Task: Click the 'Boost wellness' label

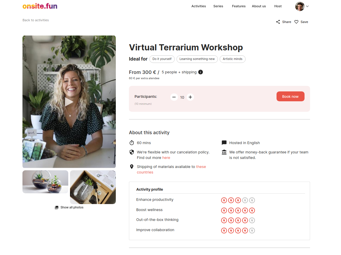Action: click(149, 210)
